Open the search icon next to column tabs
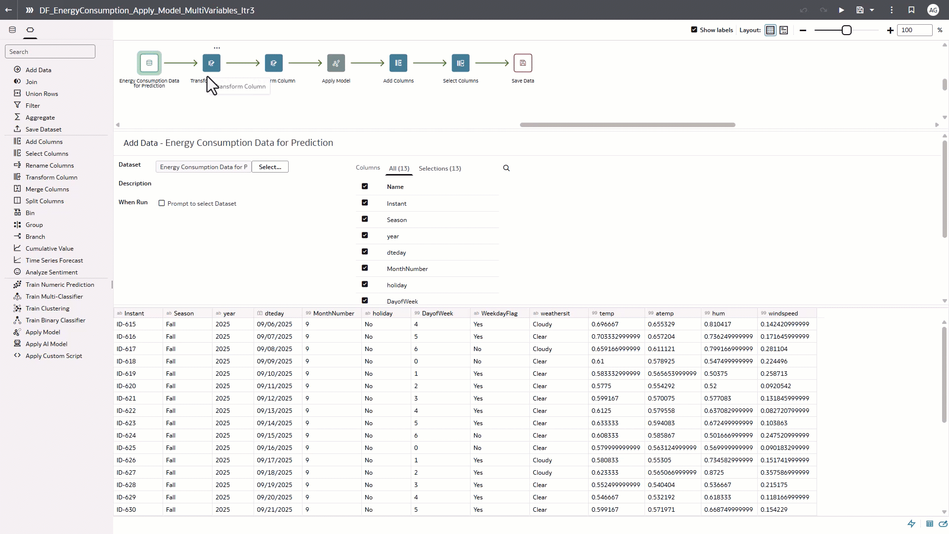This screenshot has height=534, width=949. pyautogui.click(x=506, y=168)
